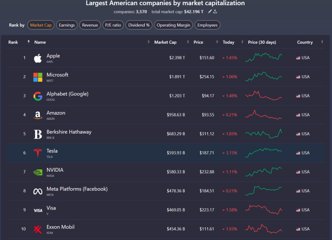Click Microsoft's price $254.15

[207, 77]
